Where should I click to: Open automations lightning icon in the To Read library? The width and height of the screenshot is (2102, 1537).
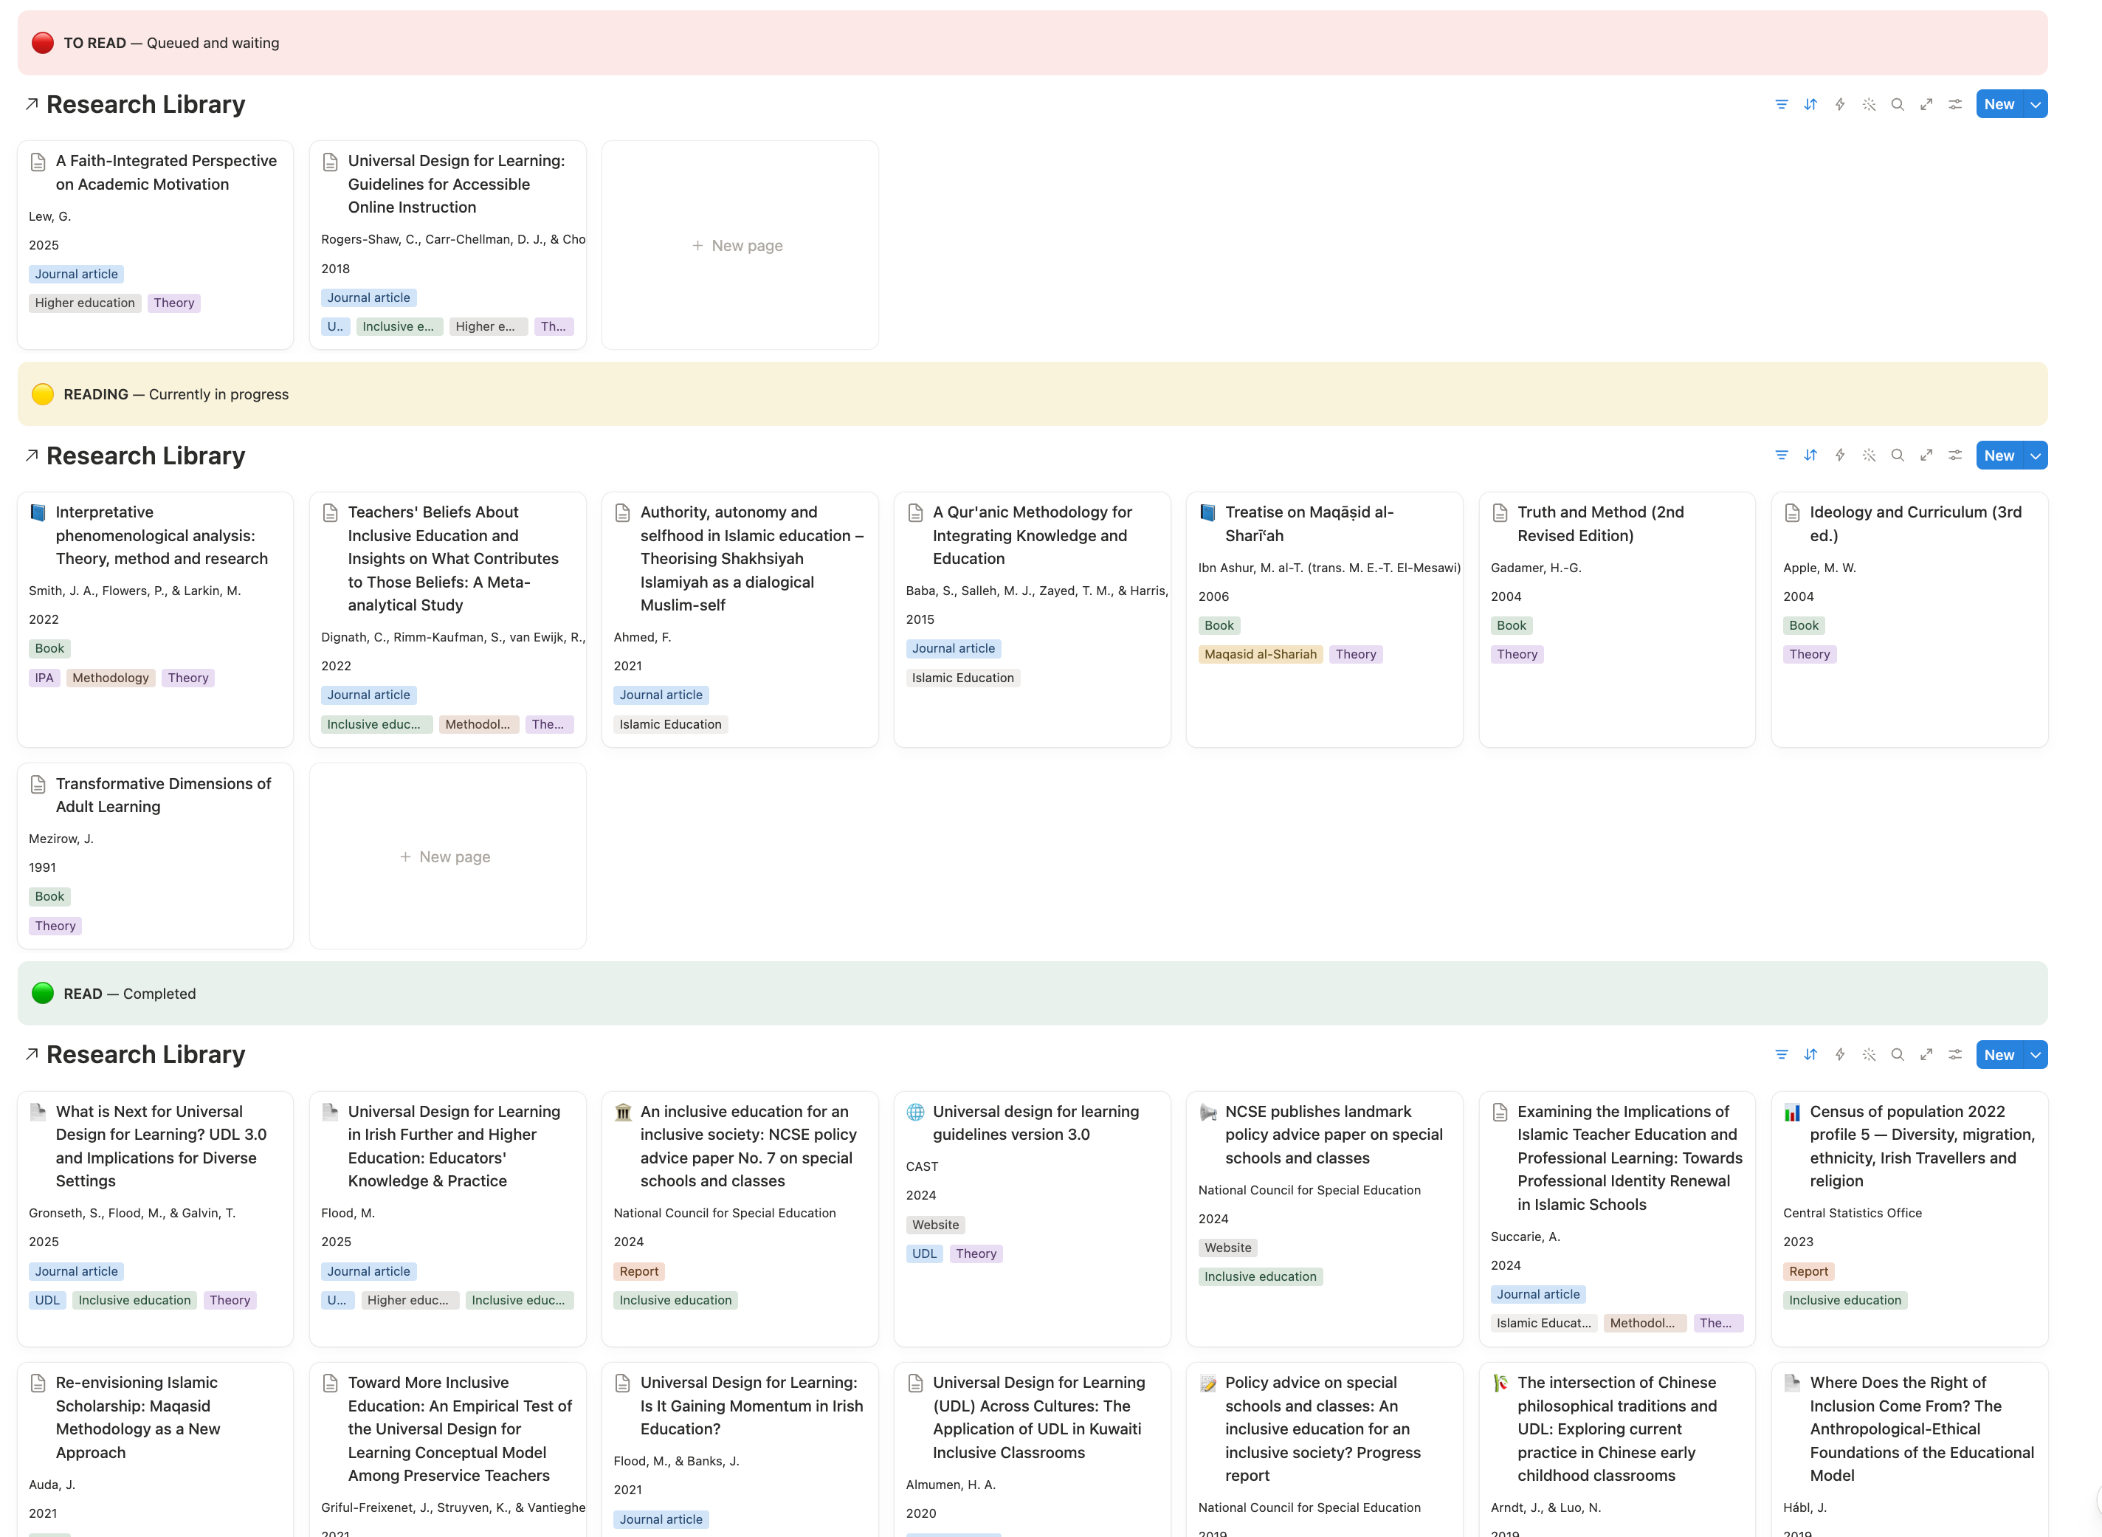click(1840, 104)
